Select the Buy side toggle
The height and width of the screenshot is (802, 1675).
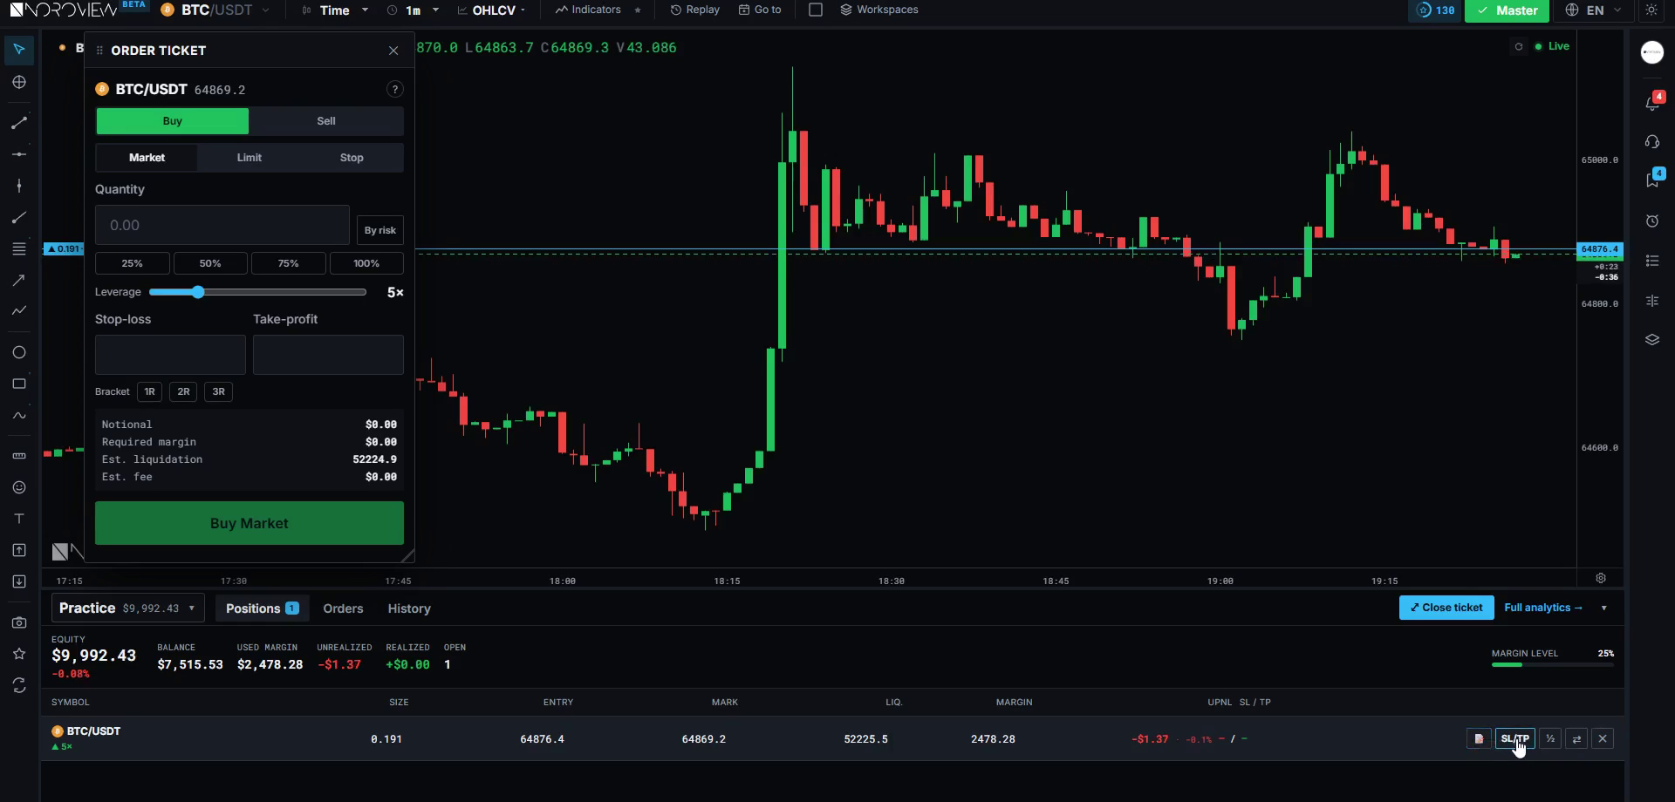tap(173, 121)
